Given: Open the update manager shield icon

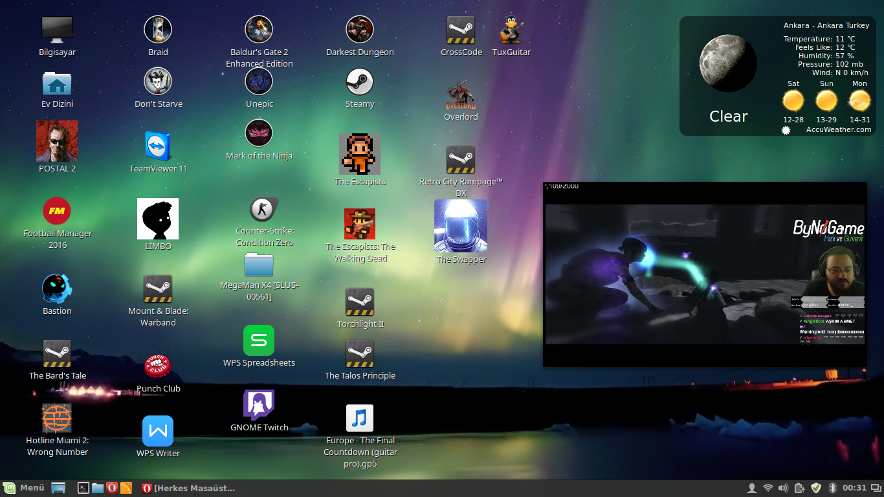Looking at the screenshot, I should coord(816,488).
